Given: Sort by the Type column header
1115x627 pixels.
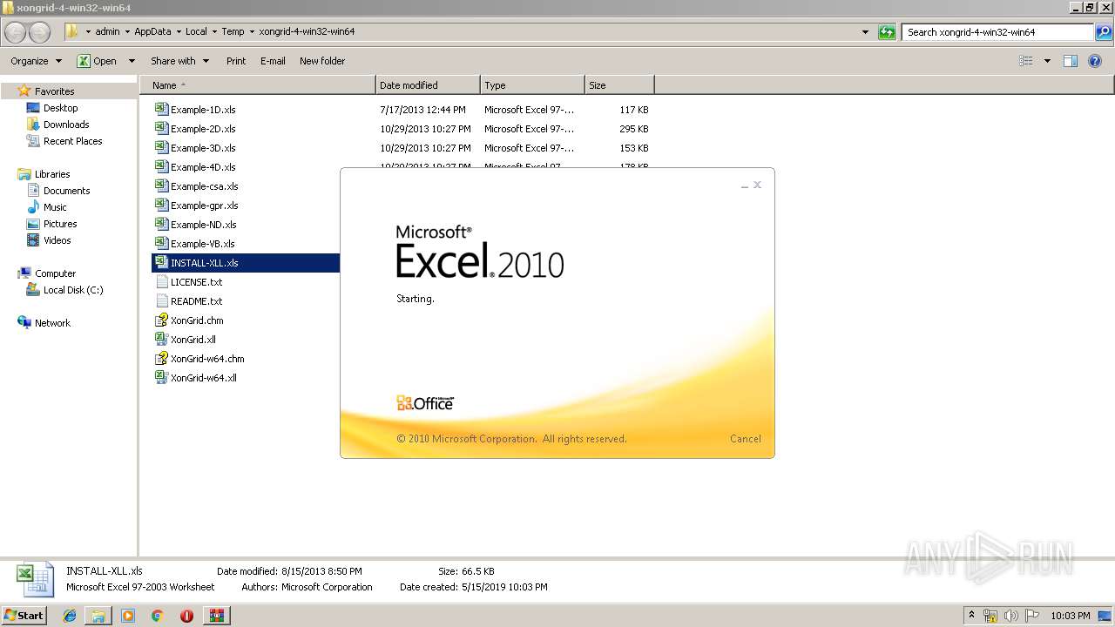Looking at the screenshot, I should tap(532, 85).
